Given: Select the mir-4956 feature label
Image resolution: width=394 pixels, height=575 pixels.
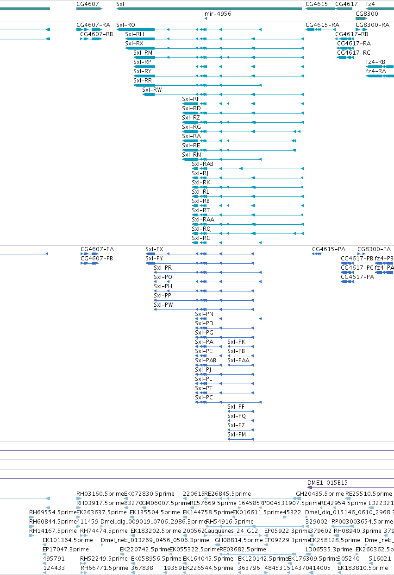Looking at the screenshot, I should click(218, 14).
